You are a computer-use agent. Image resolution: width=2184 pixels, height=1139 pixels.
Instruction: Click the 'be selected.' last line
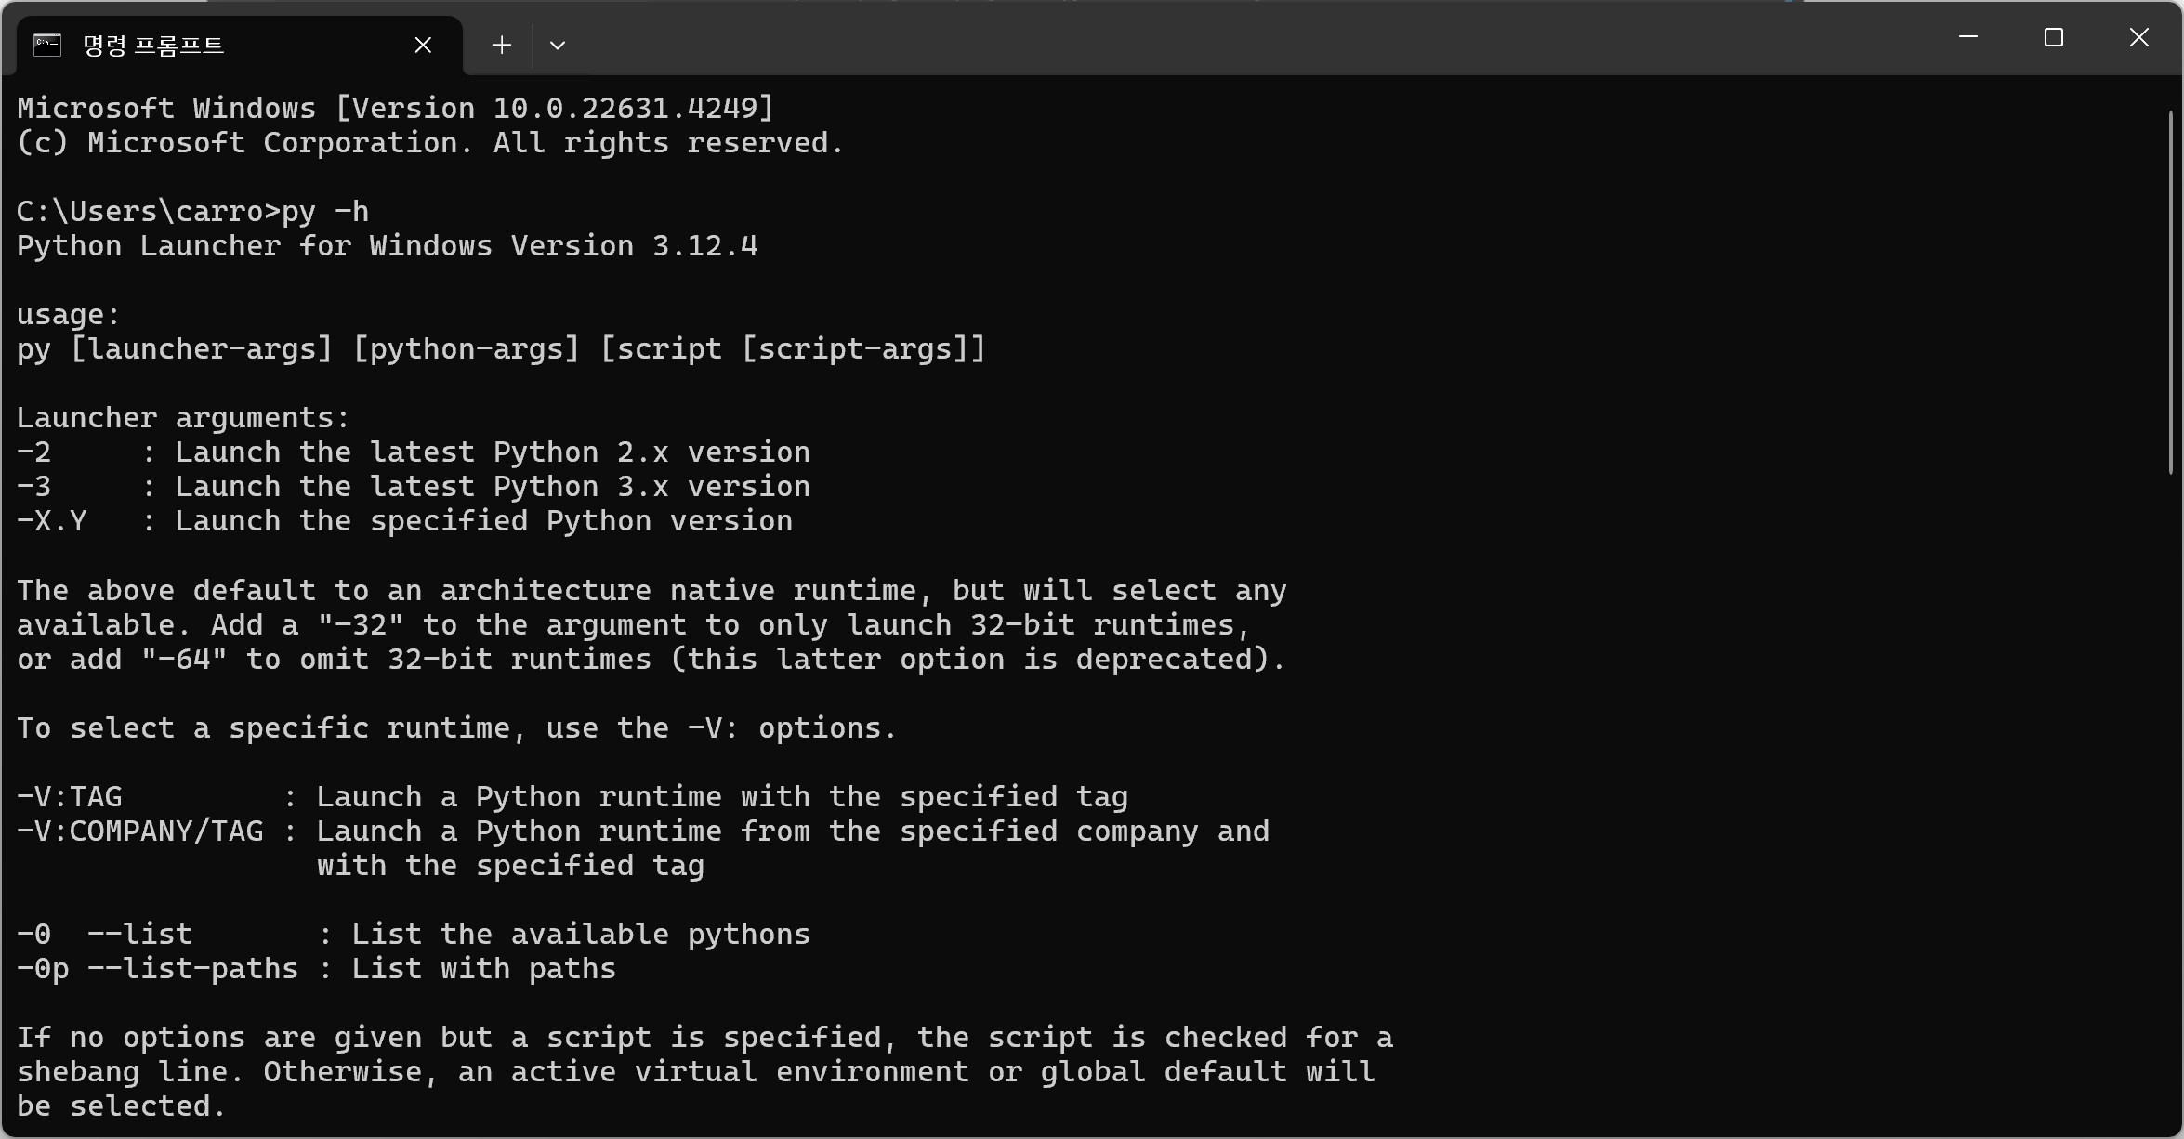(x=122, y=1106)
